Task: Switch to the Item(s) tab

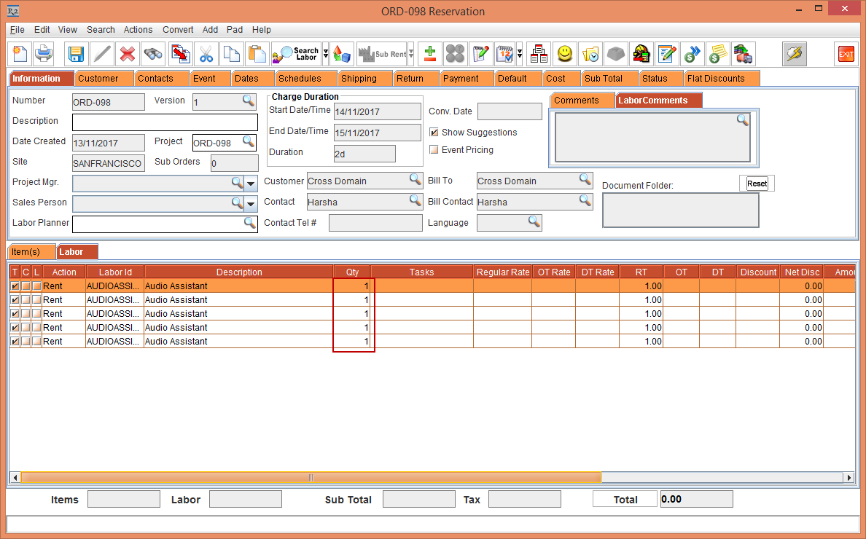Action: pyautogui.click(x=31, y=251)
